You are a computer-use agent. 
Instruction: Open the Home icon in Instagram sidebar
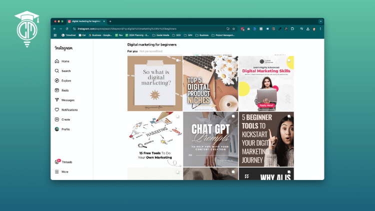tap(57, 61)
